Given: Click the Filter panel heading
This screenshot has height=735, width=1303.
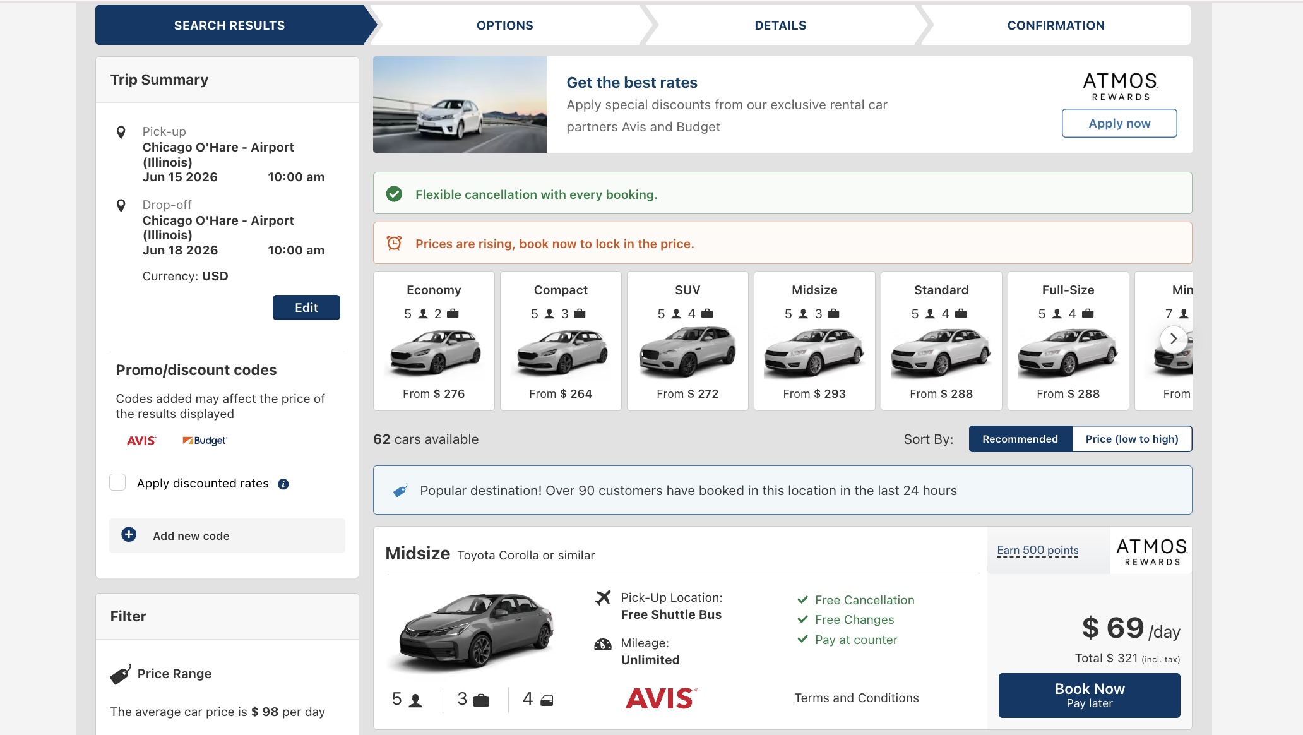Looking at the screenshot, I should click(x=128, y=616).
